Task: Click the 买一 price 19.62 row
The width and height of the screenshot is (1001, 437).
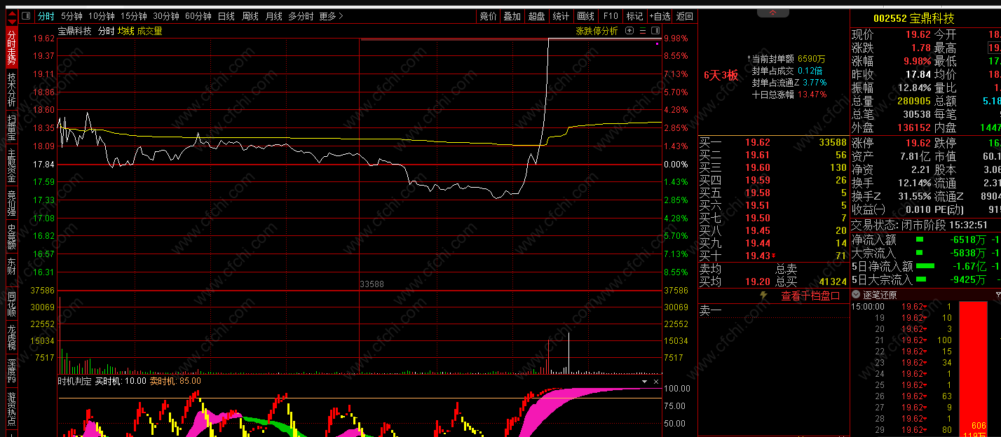Action: 773,142
